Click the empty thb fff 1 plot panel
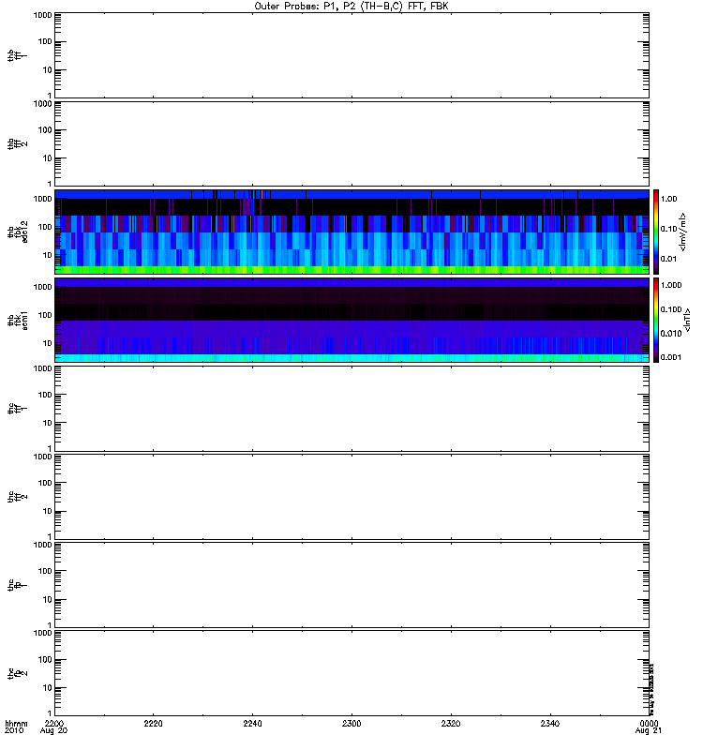Screen dimensions: 703x750 [x=352, y=55]
